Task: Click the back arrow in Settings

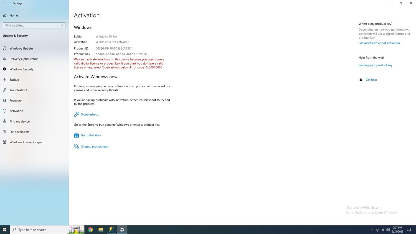Action: pos(4,3)
